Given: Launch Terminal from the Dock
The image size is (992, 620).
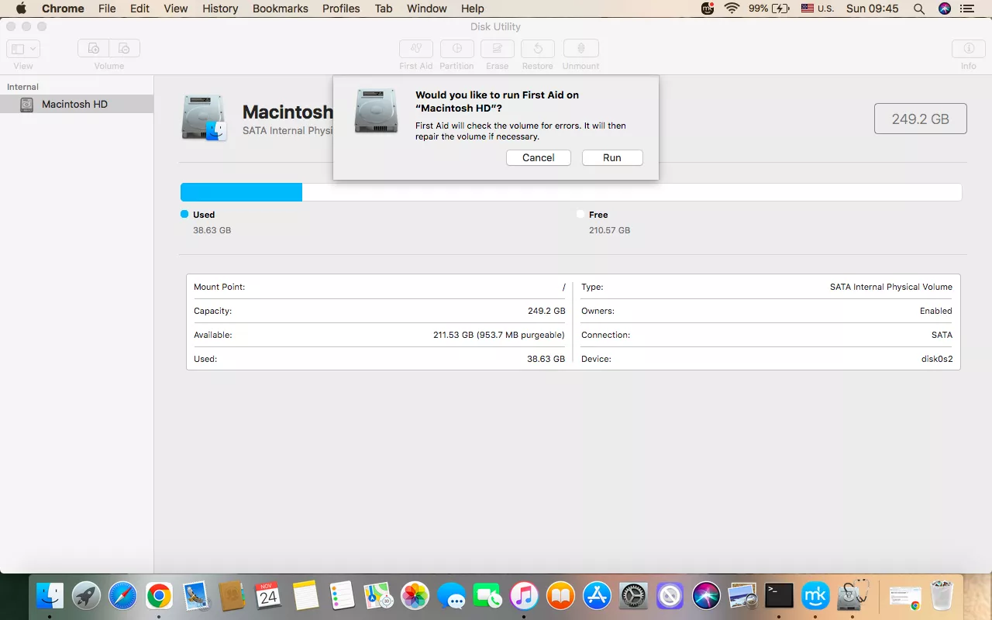Looking at the screenshot, I should 779,595.
